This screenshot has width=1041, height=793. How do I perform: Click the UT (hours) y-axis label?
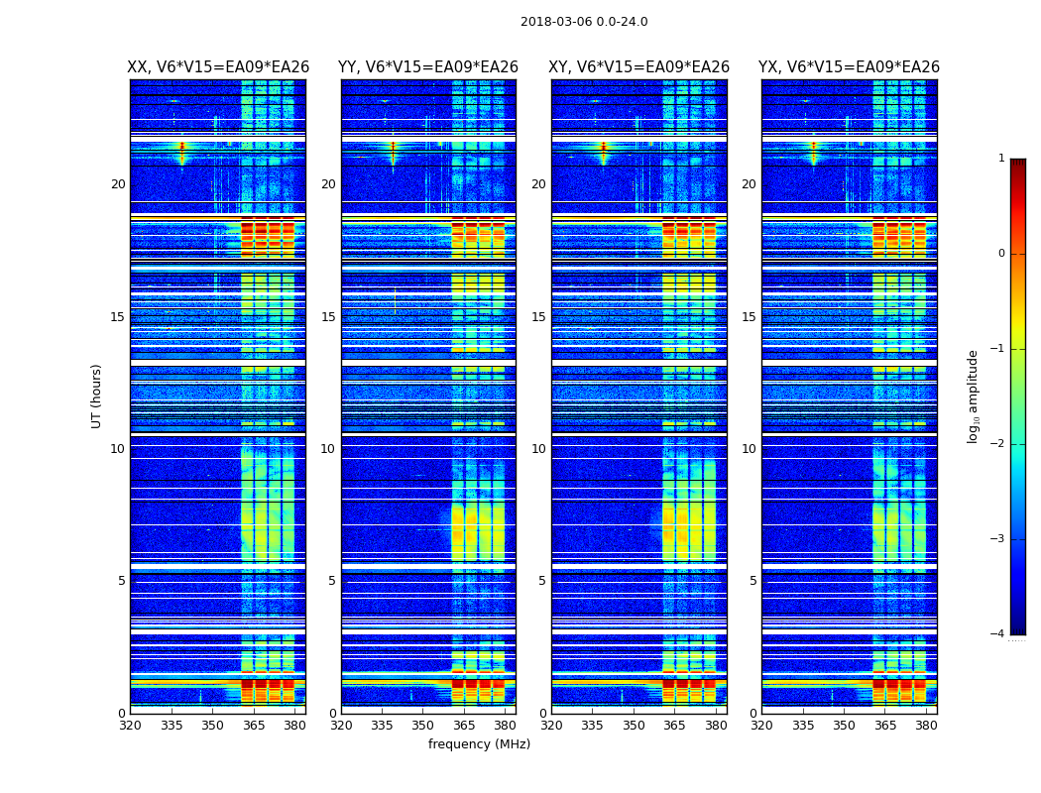(97, 396)
